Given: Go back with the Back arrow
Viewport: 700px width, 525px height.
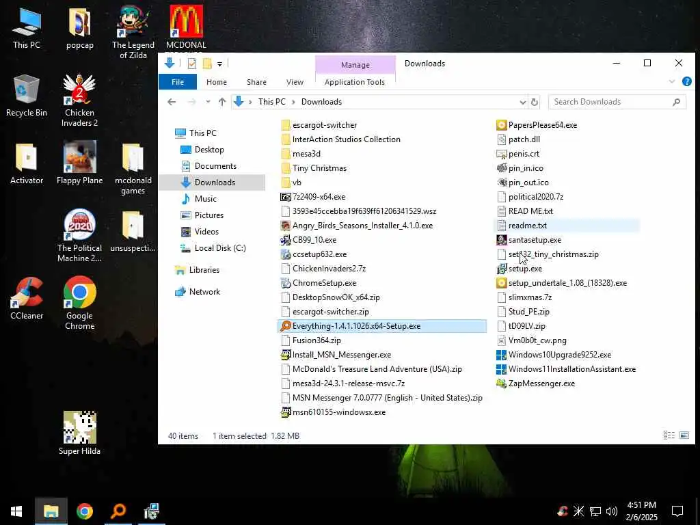Looking at the screenshot, I should (172, 102).
